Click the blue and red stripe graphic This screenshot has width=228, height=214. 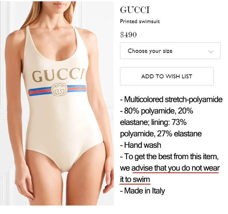coord(57,90)
